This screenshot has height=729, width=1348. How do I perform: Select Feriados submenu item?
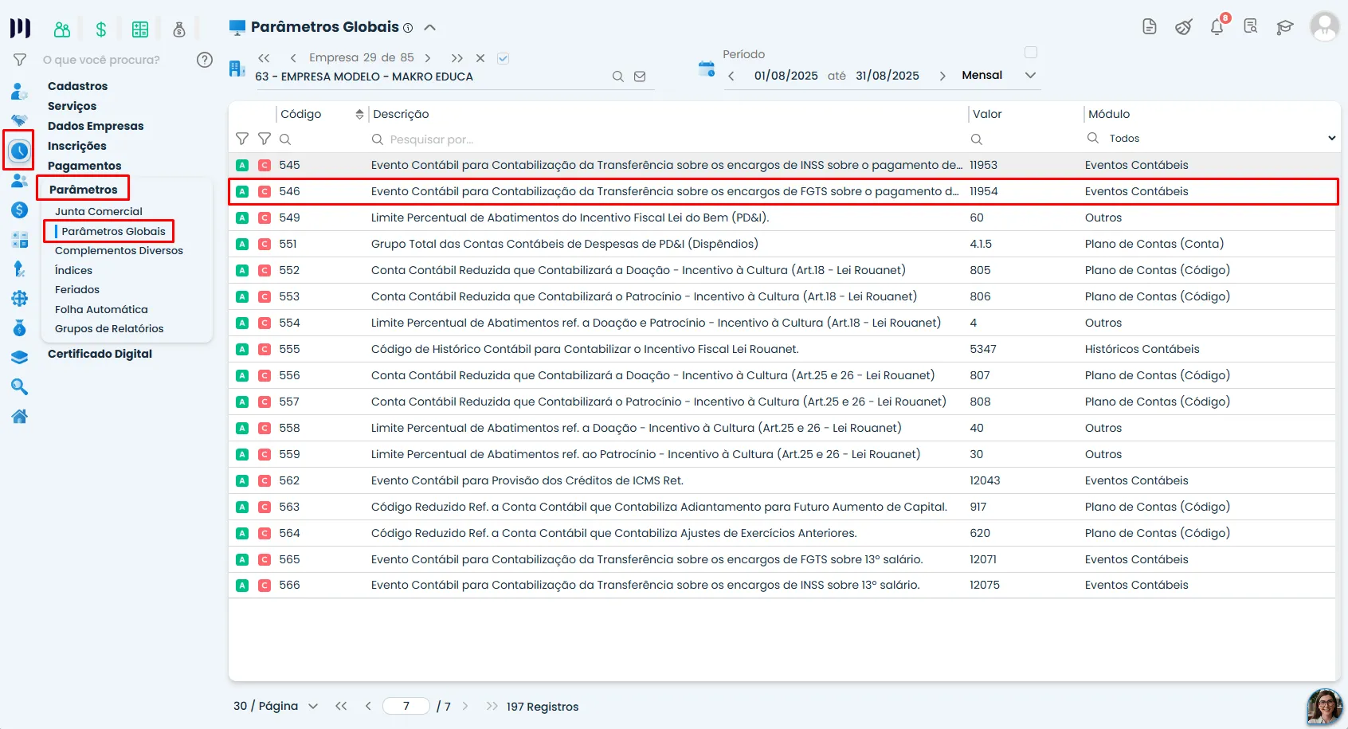[x=77, y=289]
